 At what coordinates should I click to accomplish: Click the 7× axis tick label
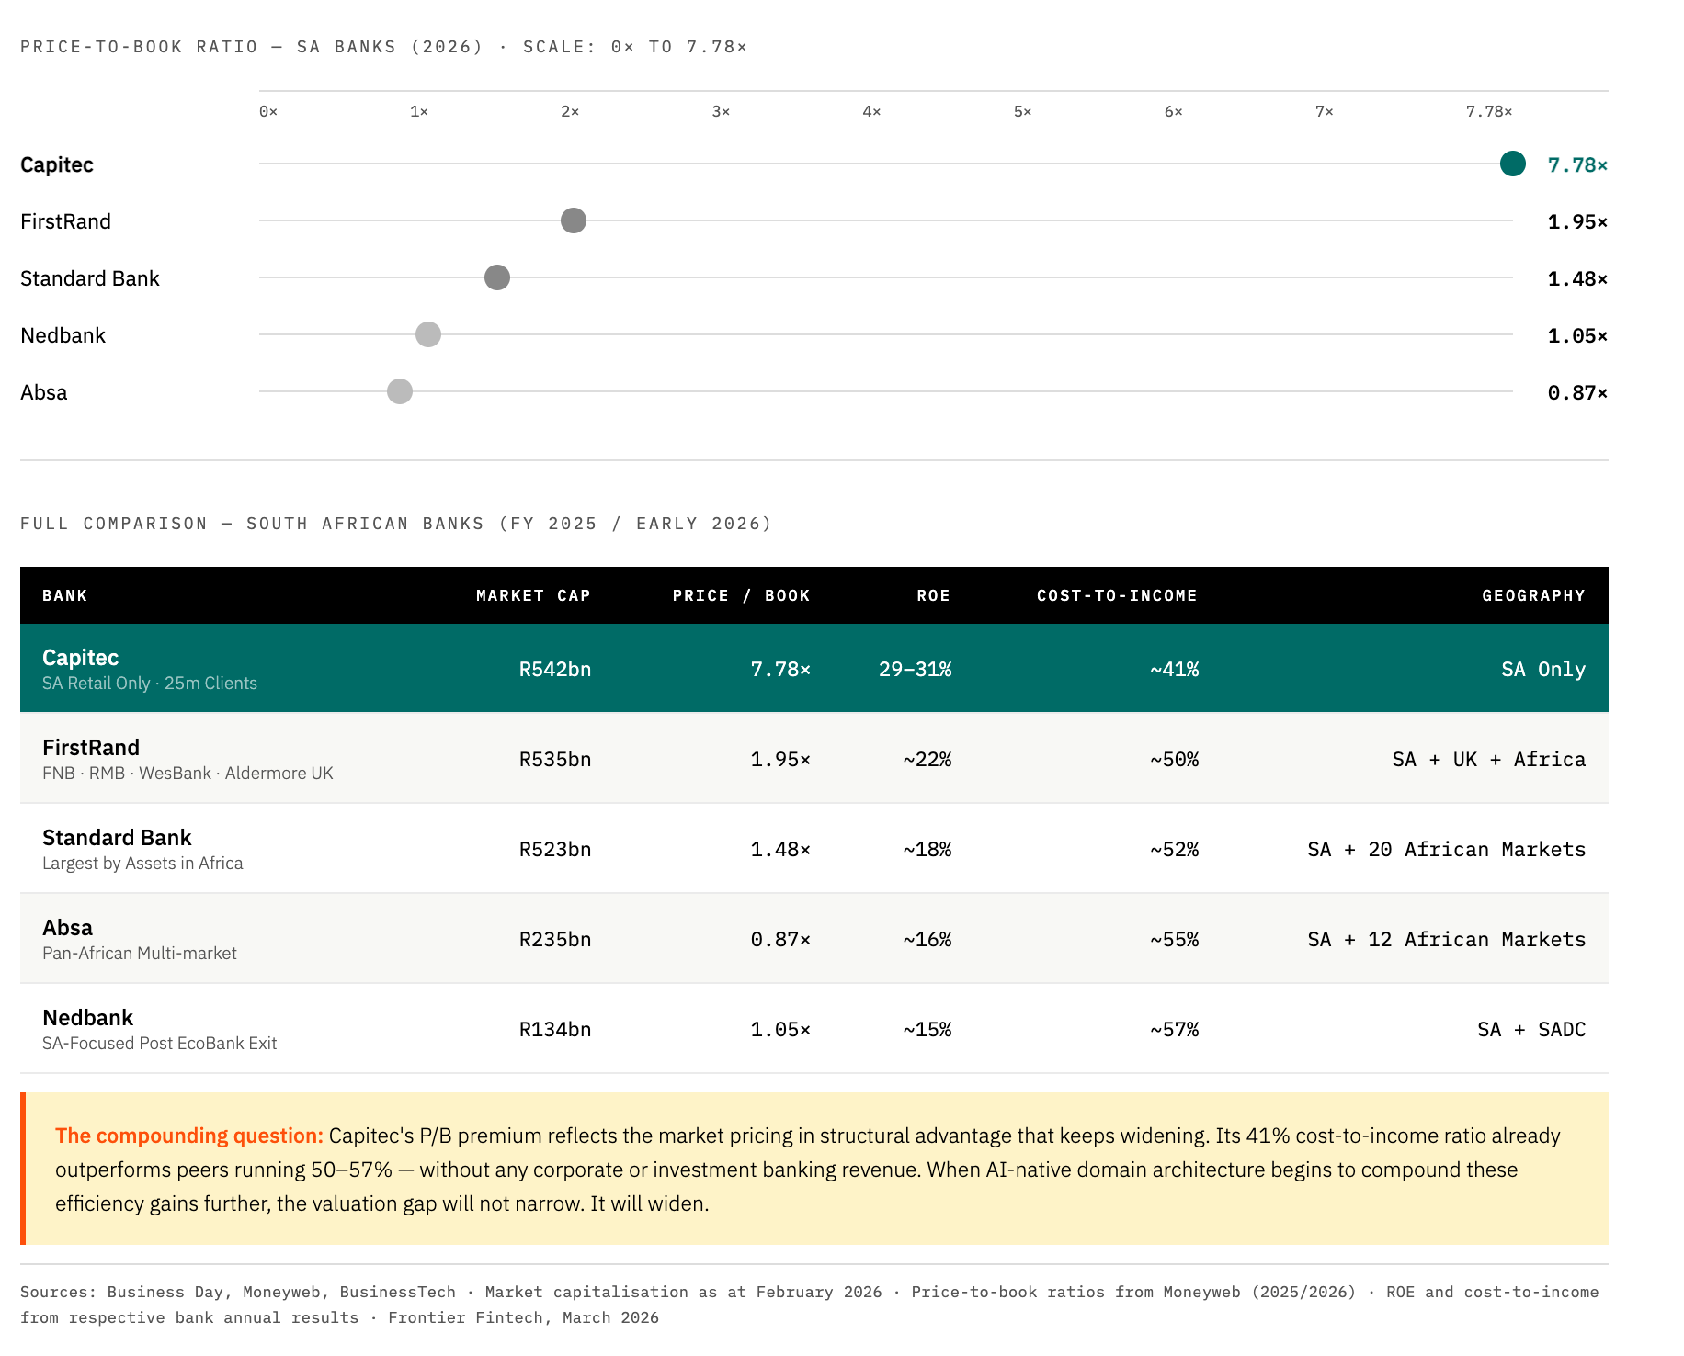coord(1324,111)
